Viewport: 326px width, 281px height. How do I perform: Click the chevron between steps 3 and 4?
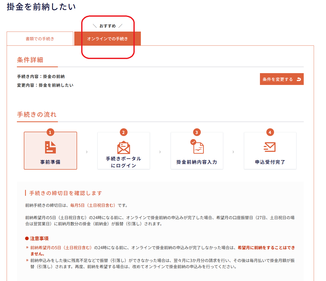[x=233, y=152]
